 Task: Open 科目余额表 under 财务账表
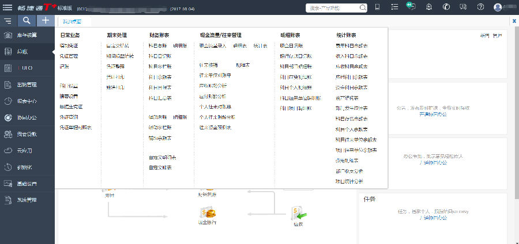(x=160, y=77)
